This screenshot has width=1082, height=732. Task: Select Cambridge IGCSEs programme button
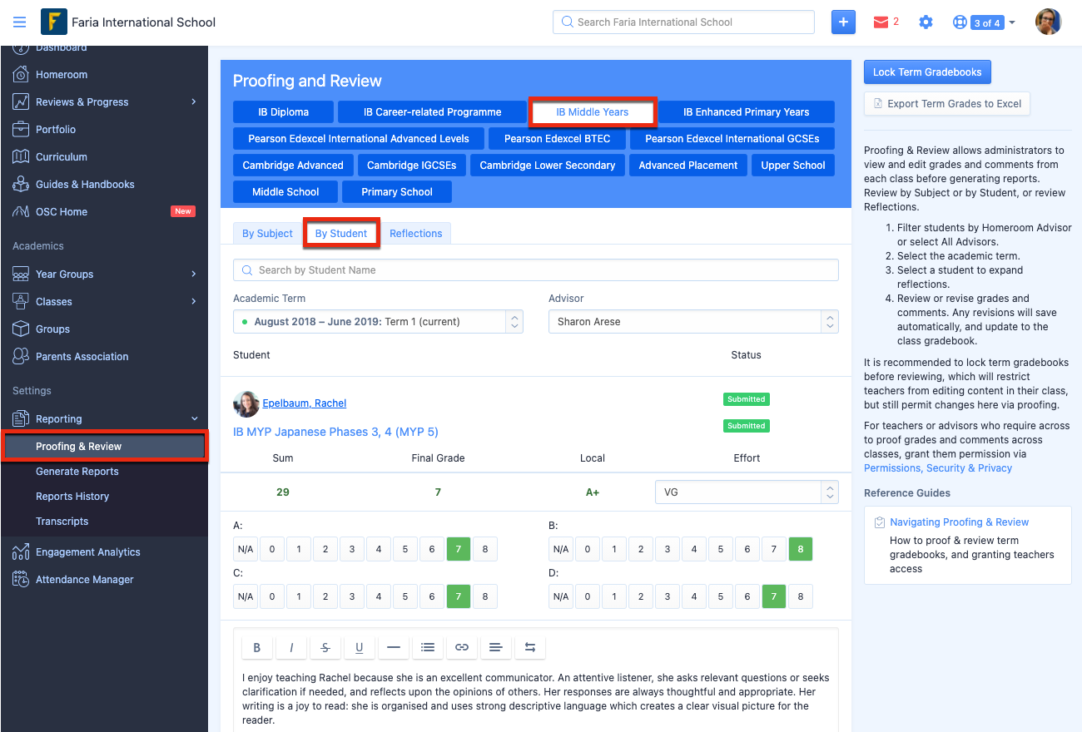[x=412, y=166]
